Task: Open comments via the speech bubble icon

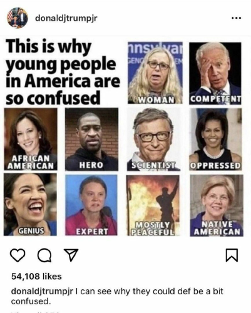Action: click(x=44, y=255)
